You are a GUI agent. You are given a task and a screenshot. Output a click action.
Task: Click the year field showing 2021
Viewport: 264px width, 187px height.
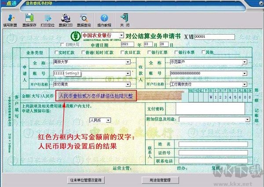click(128, 44)
